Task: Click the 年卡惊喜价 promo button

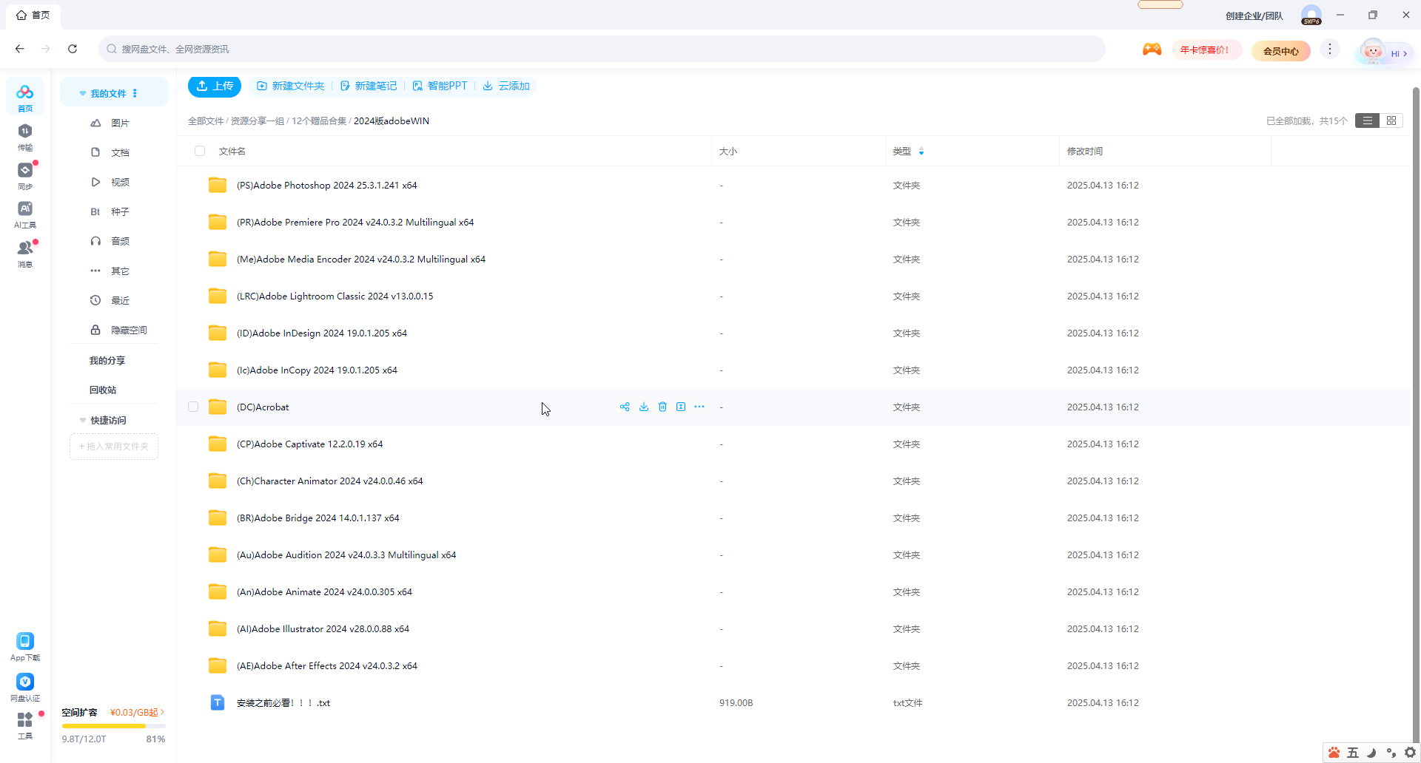Action: [x=1206, y=50]
